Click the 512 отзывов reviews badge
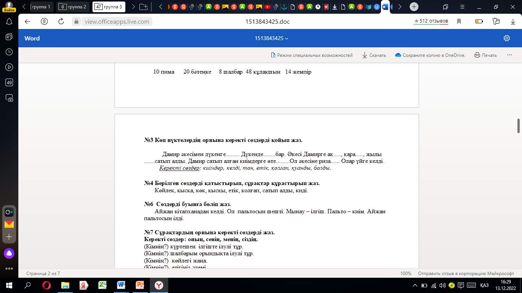The width and height of the screenshot is (522, 293). coord(431,21)
